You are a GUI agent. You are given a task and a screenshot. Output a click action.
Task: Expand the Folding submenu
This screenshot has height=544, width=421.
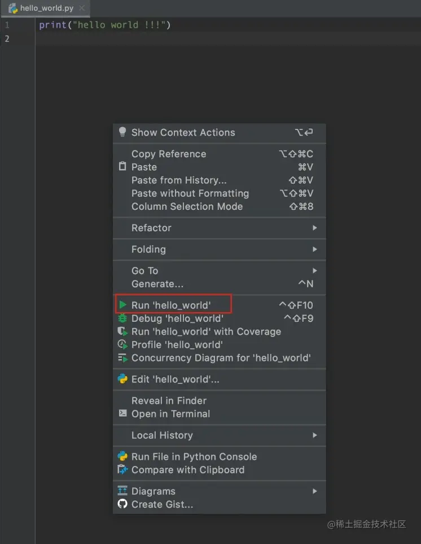[314, 249]
